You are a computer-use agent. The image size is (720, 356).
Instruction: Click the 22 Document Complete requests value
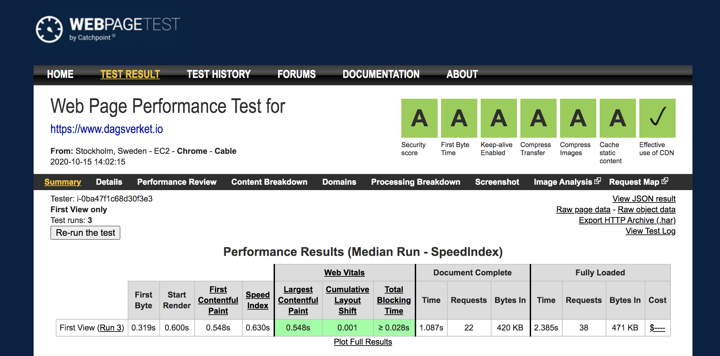coord(469,328)
